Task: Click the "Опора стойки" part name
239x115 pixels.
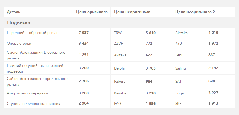Action: pos(19,43)
